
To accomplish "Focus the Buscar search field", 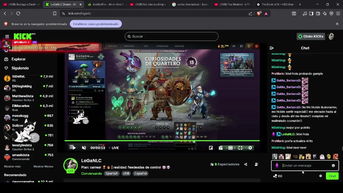I will [x=171, y=36].
